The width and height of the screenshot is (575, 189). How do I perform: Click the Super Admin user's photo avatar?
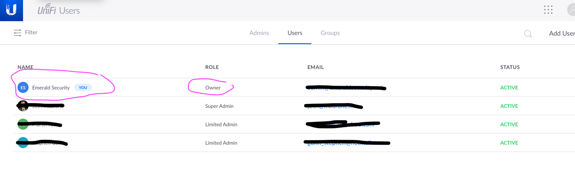coord(22,106)
